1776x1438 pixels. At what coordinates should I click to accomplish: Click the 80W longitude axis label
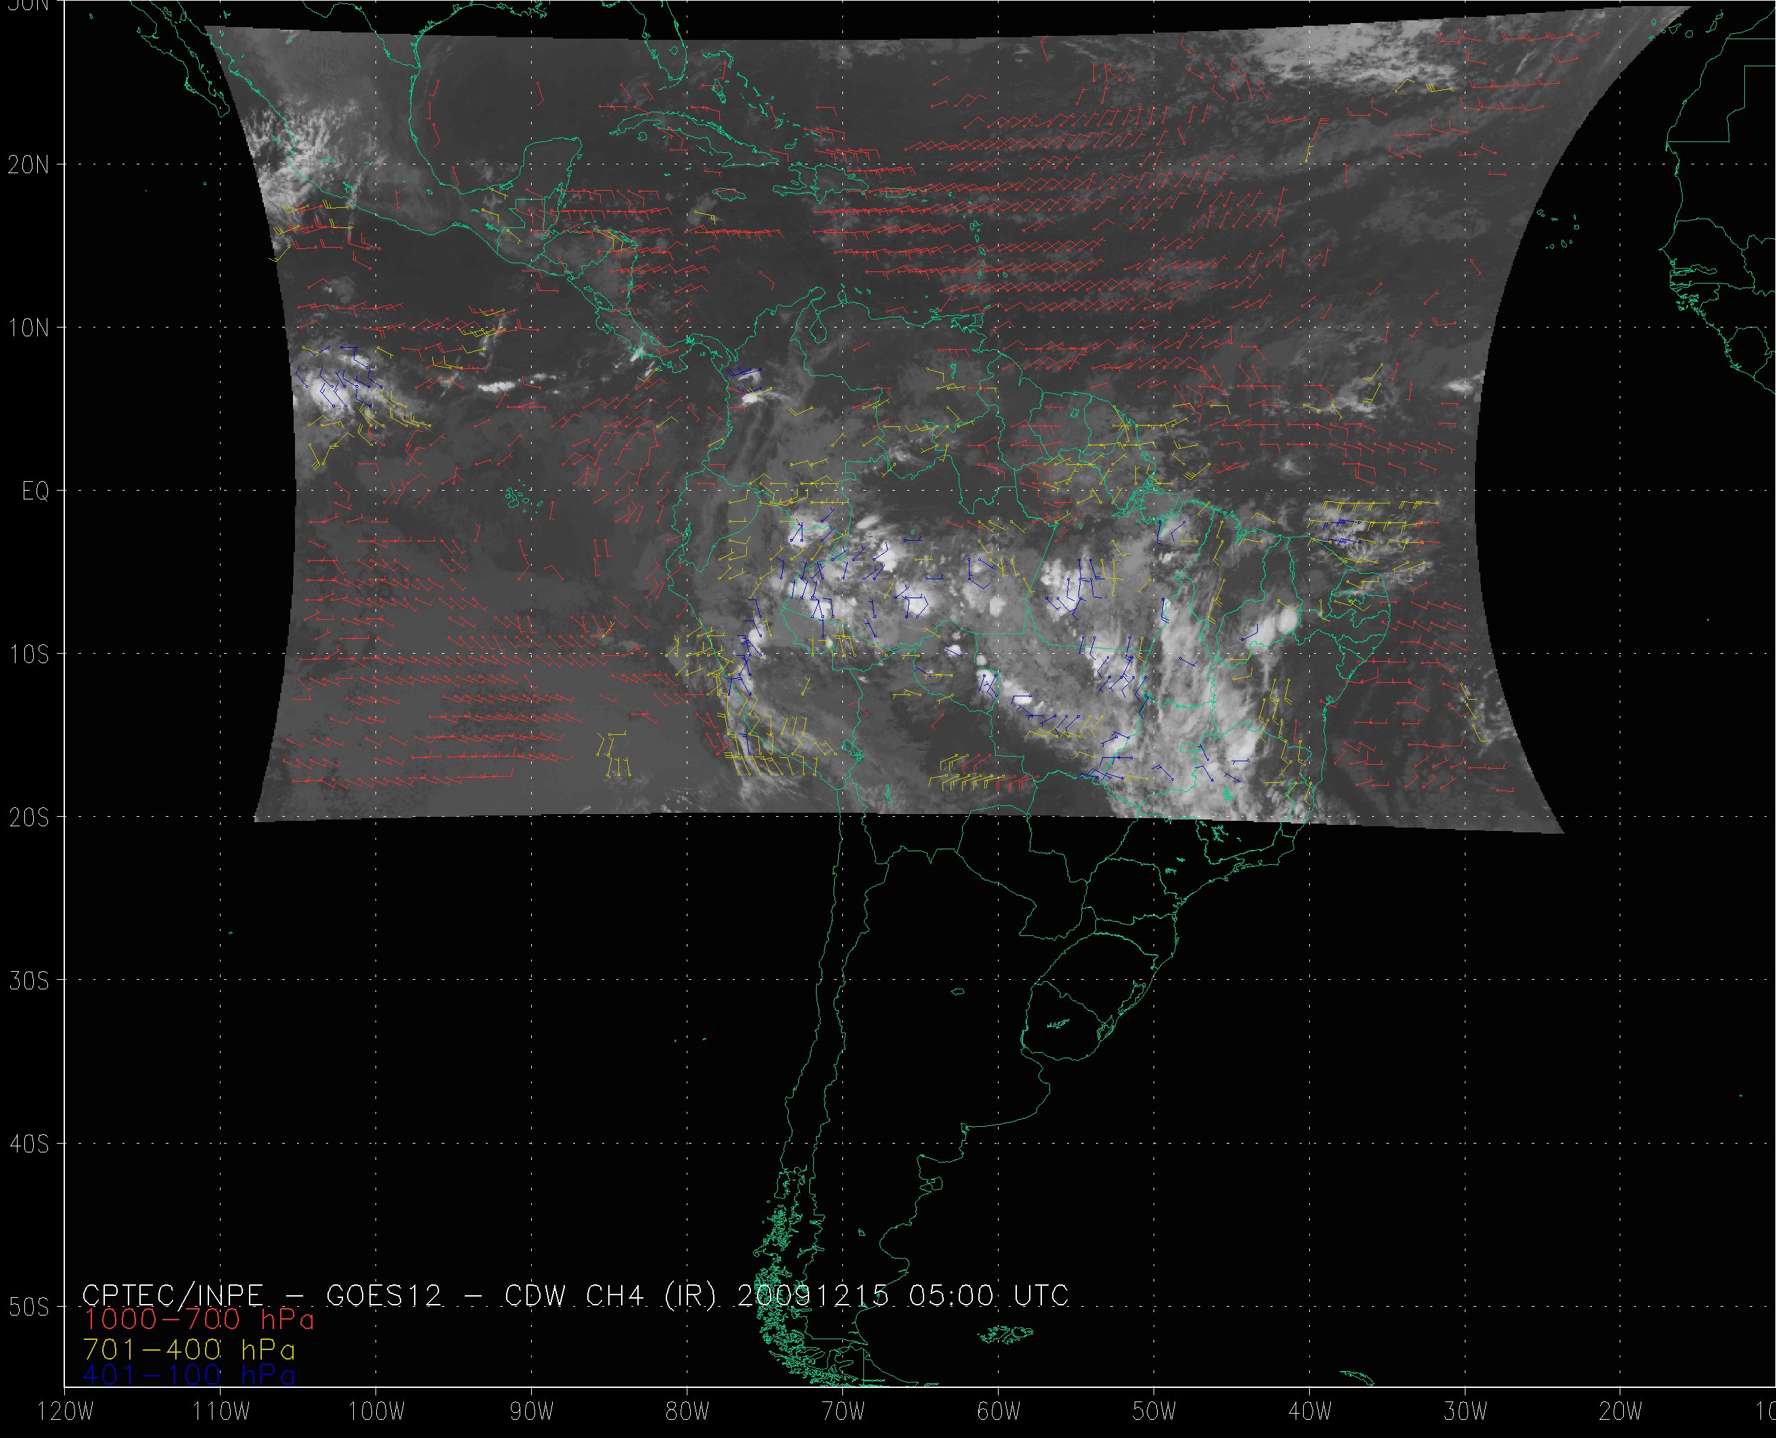coord(687,1412)
